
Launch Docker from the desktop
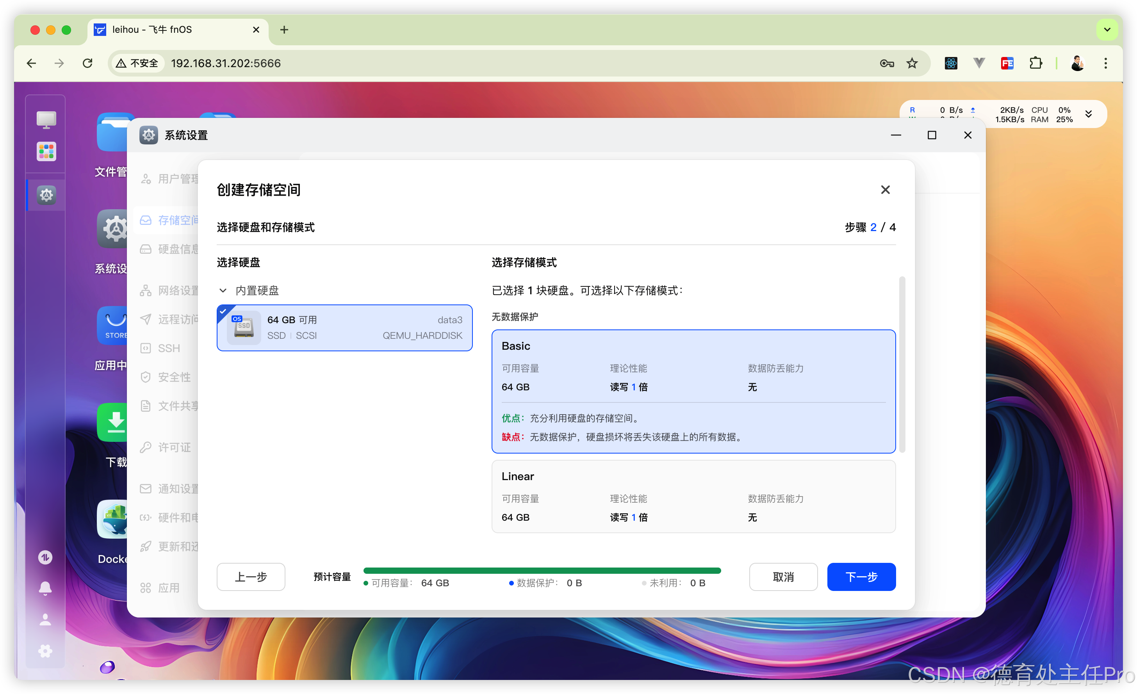[x=112, y=520]
